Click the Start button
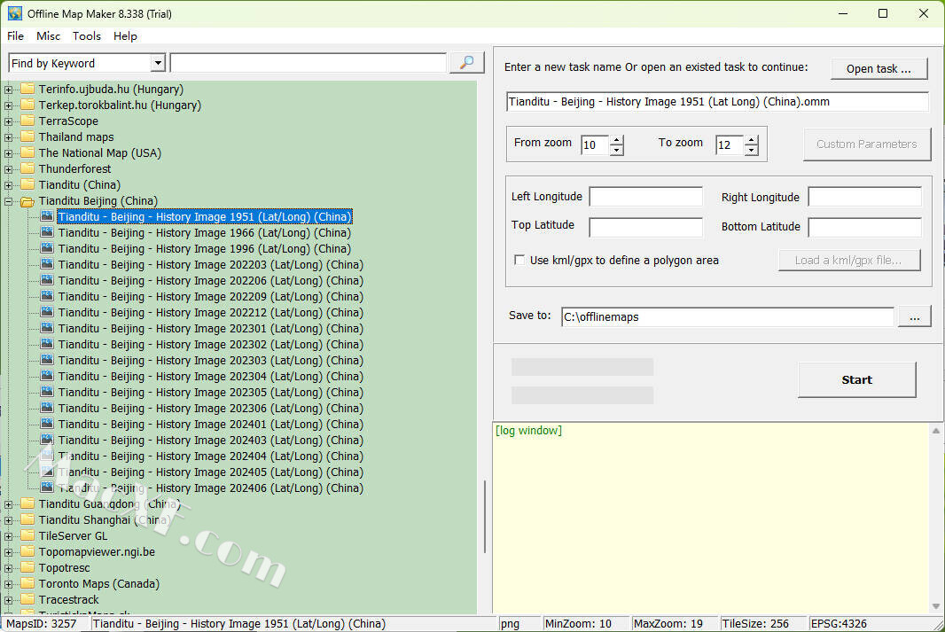 (857, 379)
